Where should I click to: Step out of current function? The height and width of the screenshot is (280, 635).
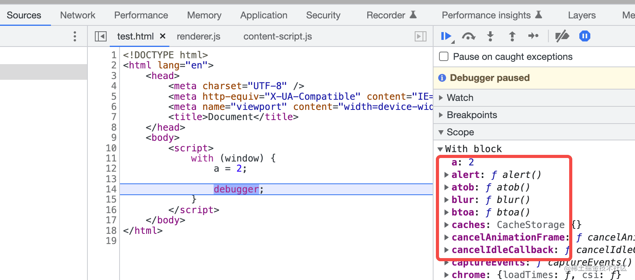tap(512, 36)
